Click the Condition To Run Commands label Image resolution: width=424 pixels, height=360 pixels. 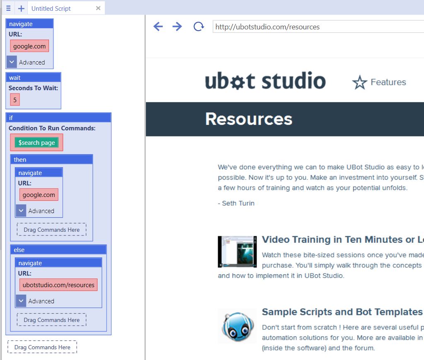click(52, 128)
